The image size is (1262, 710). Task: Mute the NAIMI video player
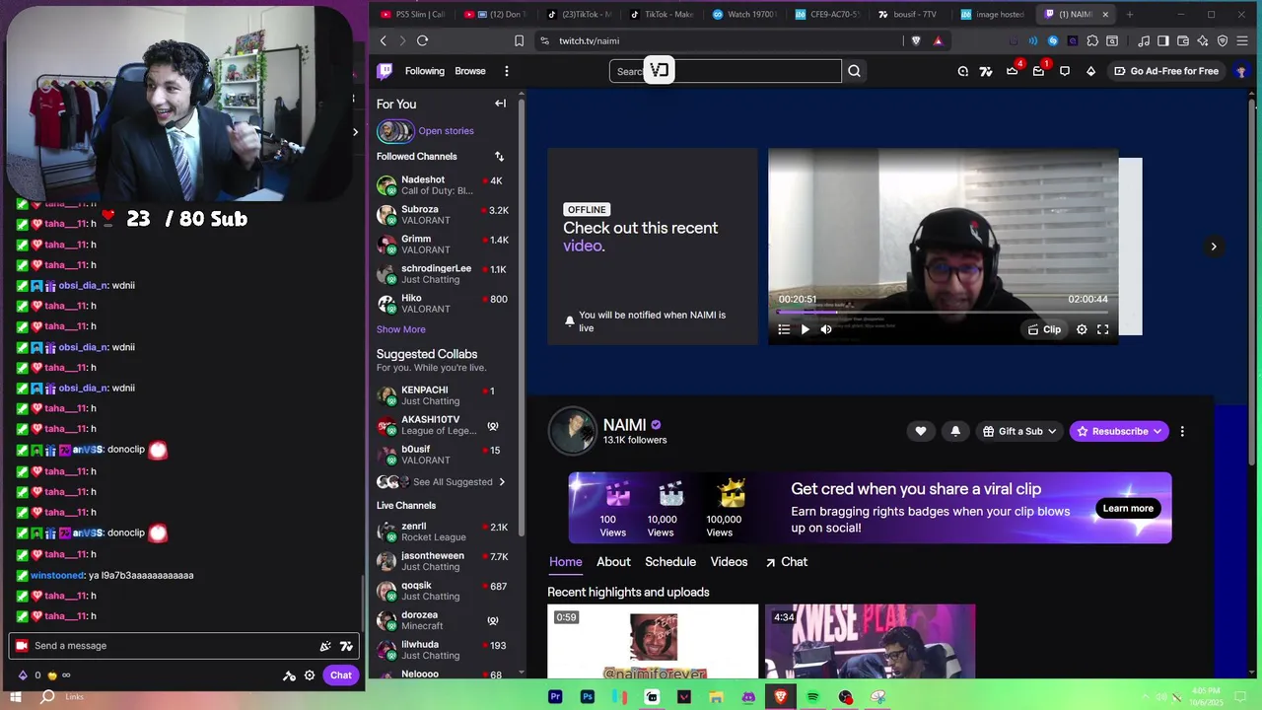[x=826, y=329]
